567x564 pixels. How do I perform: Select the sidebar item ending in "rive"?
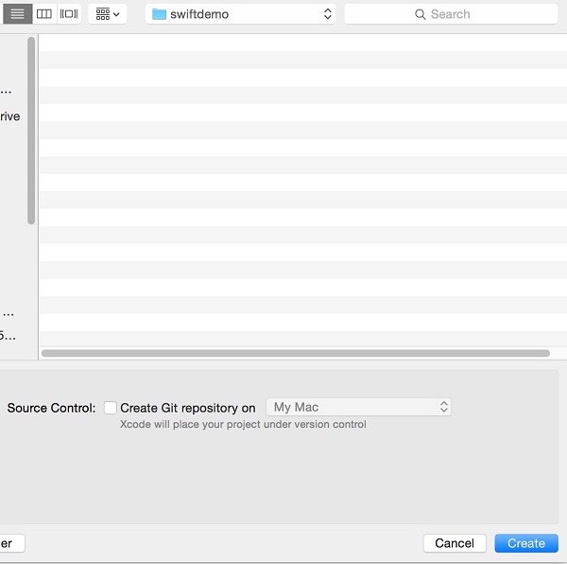point(9,116)
